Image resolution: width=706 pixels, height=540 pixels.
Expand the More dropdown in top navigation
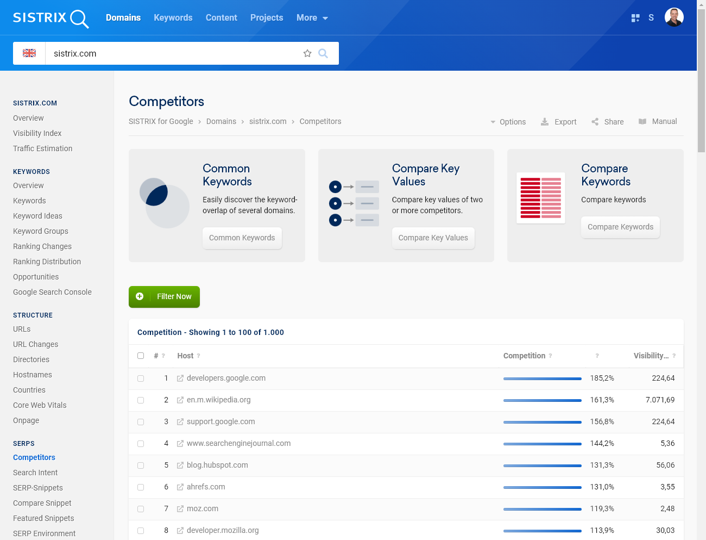pyautogui.click(x=312, y=18)
